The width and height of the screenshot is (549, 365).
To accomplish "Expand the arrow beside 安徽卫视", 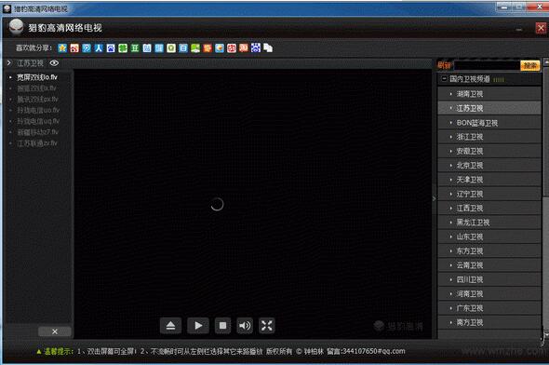I will point(451,152).
